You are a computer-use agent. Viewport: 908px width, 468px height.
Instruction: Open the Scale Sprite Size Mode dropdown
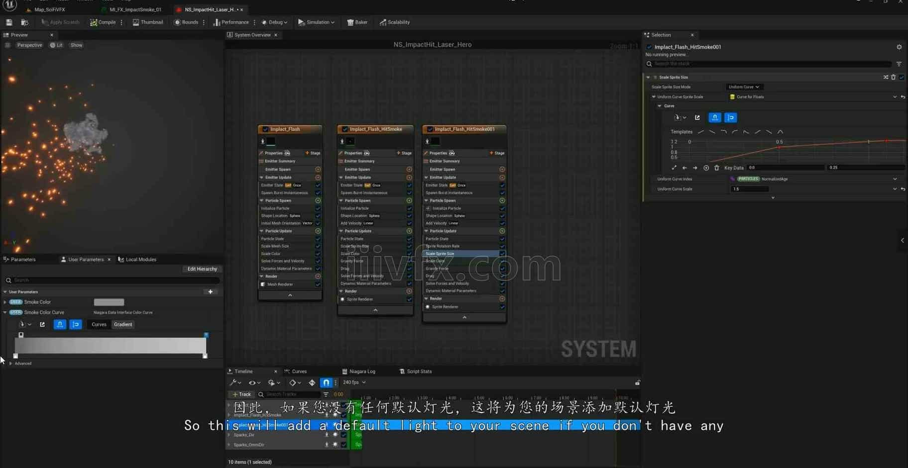pyautogui.click(x=743, y=87)
